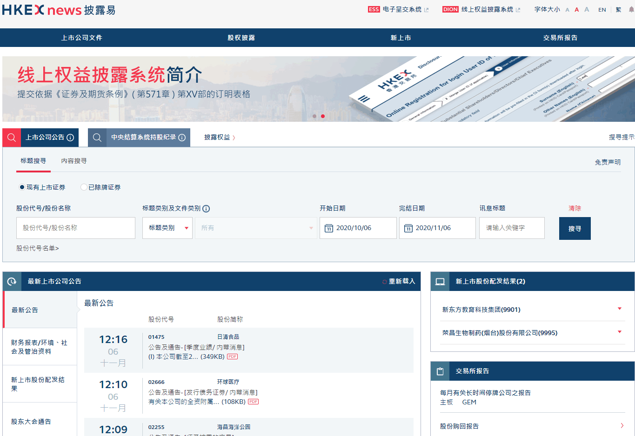Click the notification bell icon
Viewport: 635px width, 436px height.
coord(631,9)
